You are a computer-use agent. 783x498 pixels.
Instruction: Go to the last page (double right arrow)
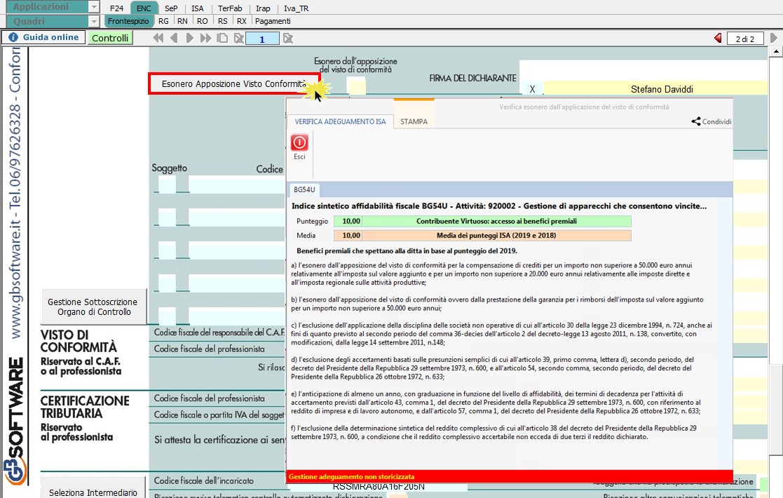click(x=205, y=38)
